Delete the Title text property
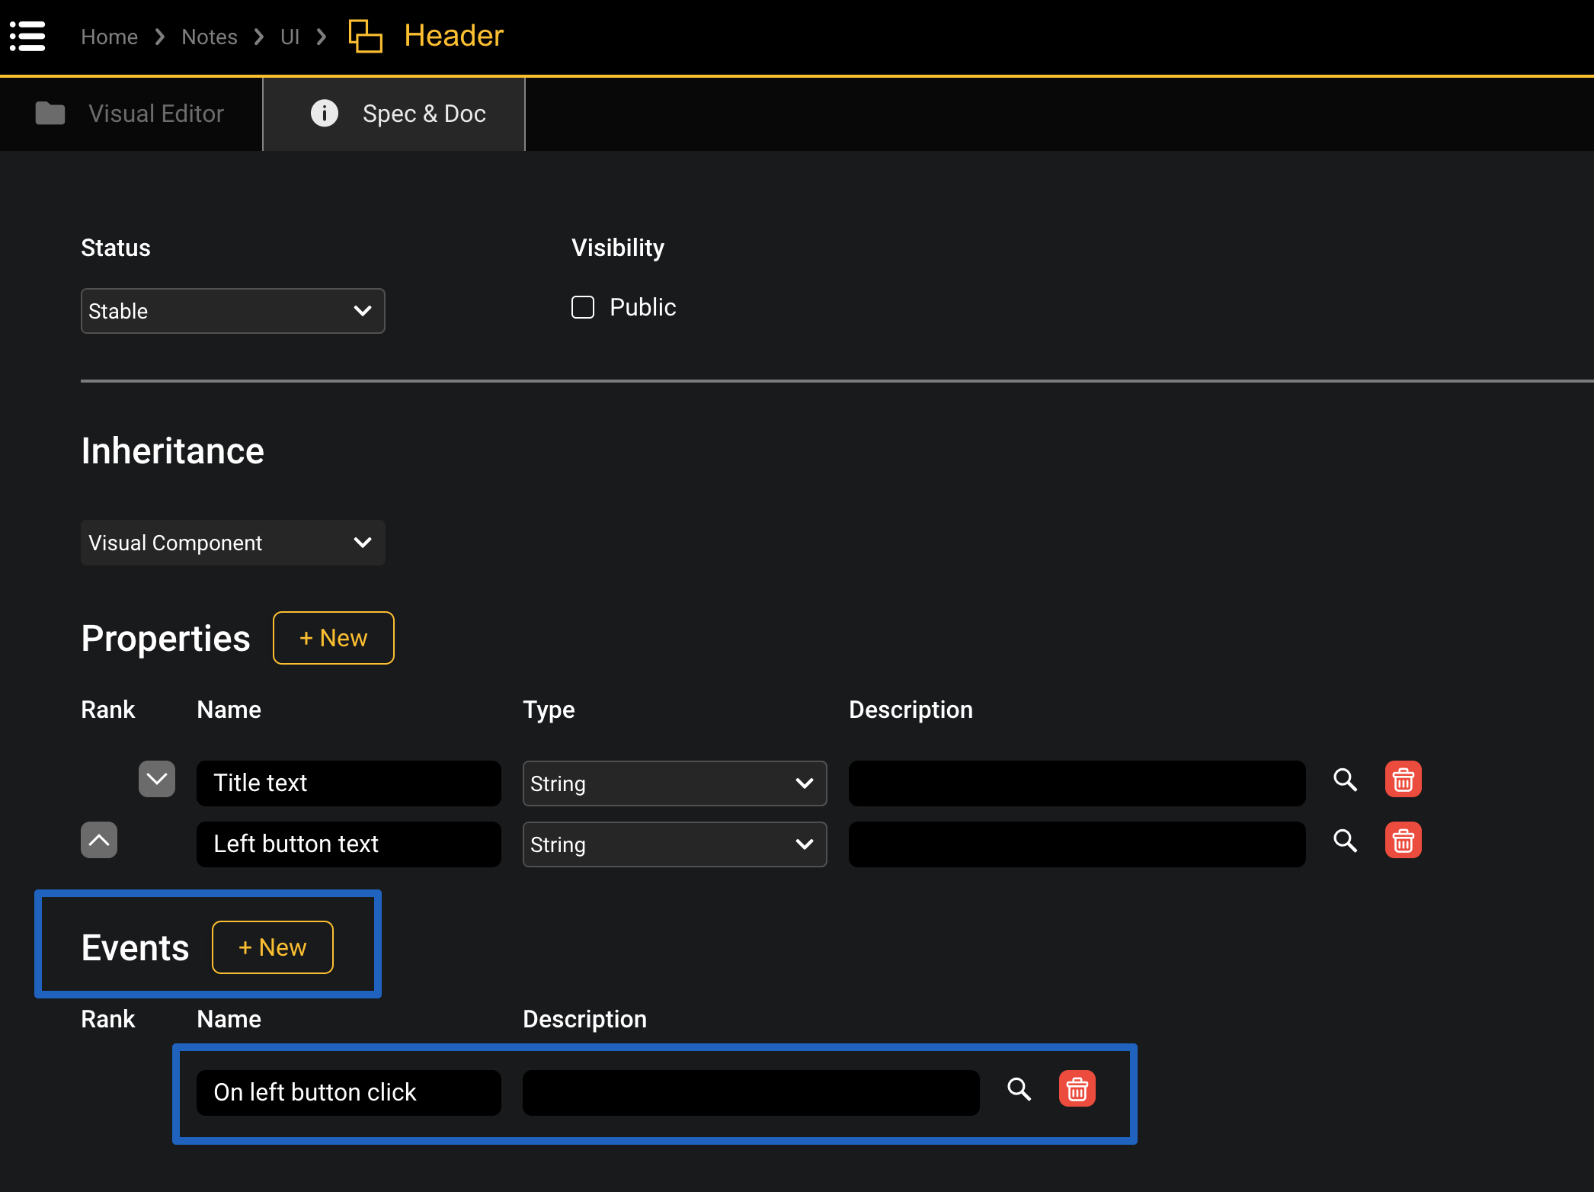This screenshot has width=1594, height=1192. (1403, 780)
